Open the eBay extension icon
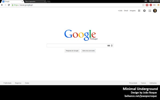Viewport: 160px width, 100px height. point(154,5)
